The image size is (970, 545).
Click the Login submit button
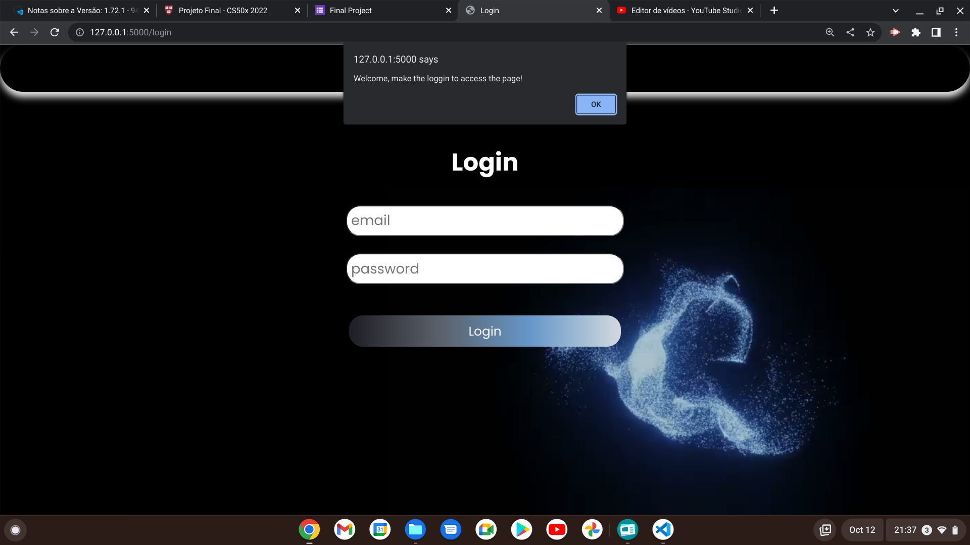pos(484,331)
